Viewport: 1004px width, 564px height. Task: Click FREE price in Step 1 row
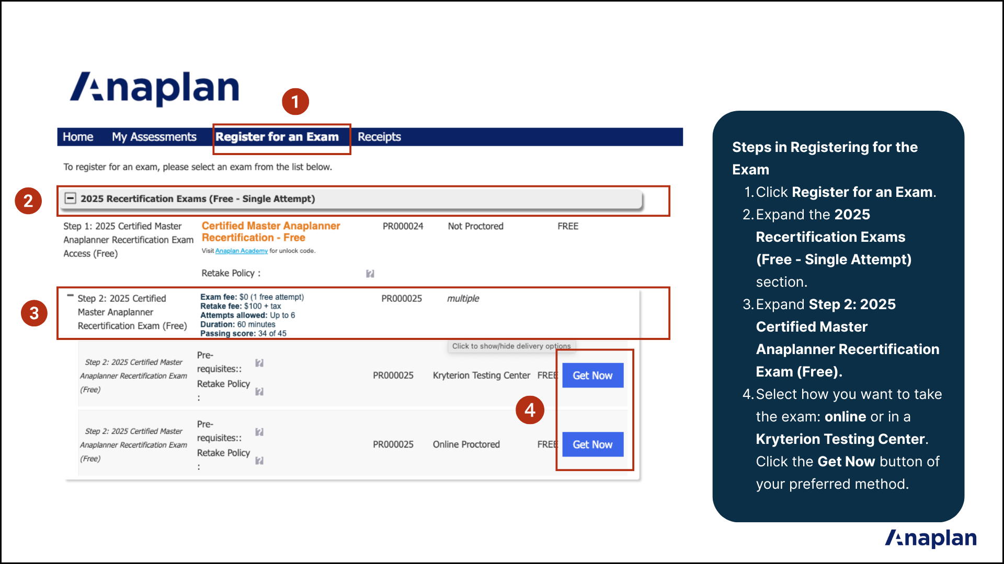[x=568, y=226]
